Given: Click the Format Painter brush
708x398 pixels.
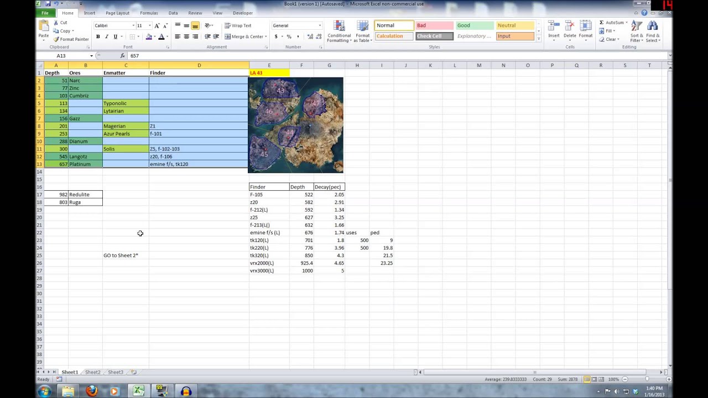Looking at the screenshot, I should [x=56, y=39].
